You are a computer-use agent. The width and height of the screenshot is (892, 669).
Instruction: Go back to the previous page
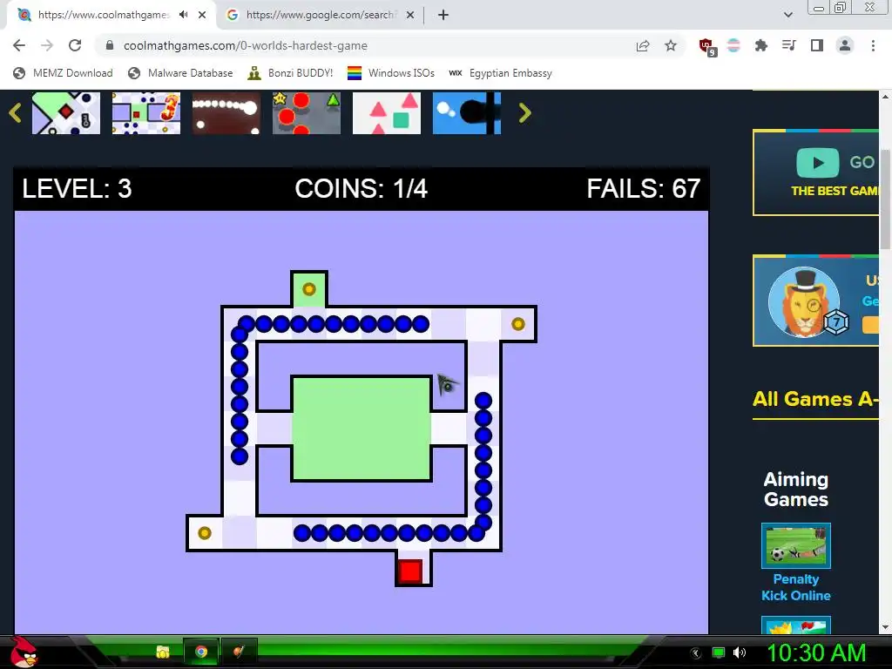click(x=19, y=45)
